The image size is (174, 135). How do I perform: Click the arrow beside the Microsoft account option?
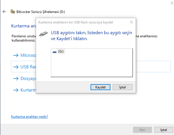point(15,55)
